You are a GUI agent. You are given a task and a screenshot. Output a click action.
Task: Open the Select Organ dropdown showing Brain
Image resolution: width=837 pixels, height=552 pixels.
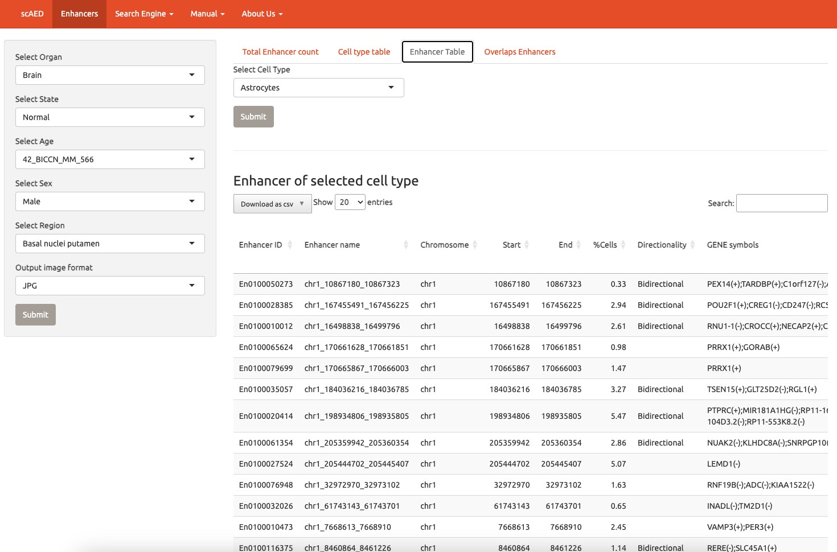110,75
